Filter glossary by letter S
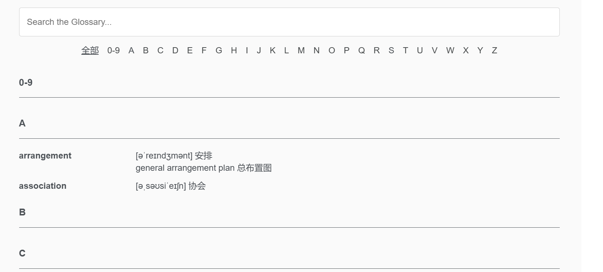Screen dimensions: 603x272 pos(391,50)
